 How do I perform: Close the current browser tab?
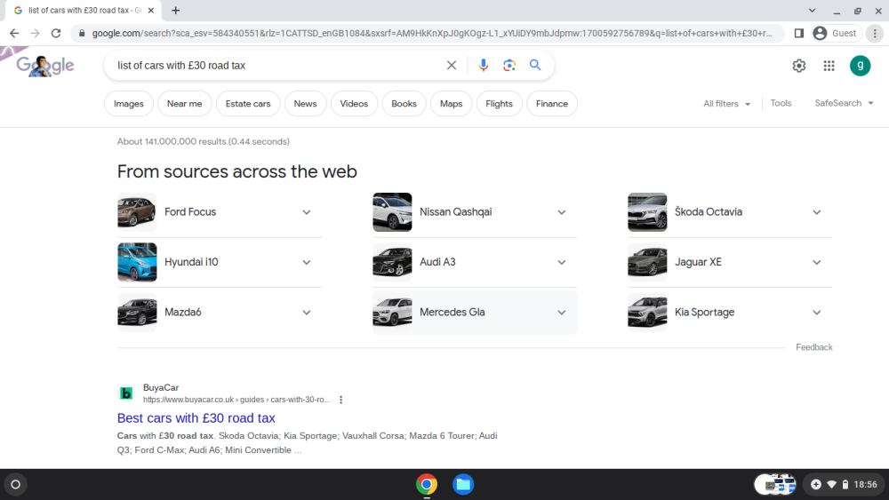coord(151,10)
